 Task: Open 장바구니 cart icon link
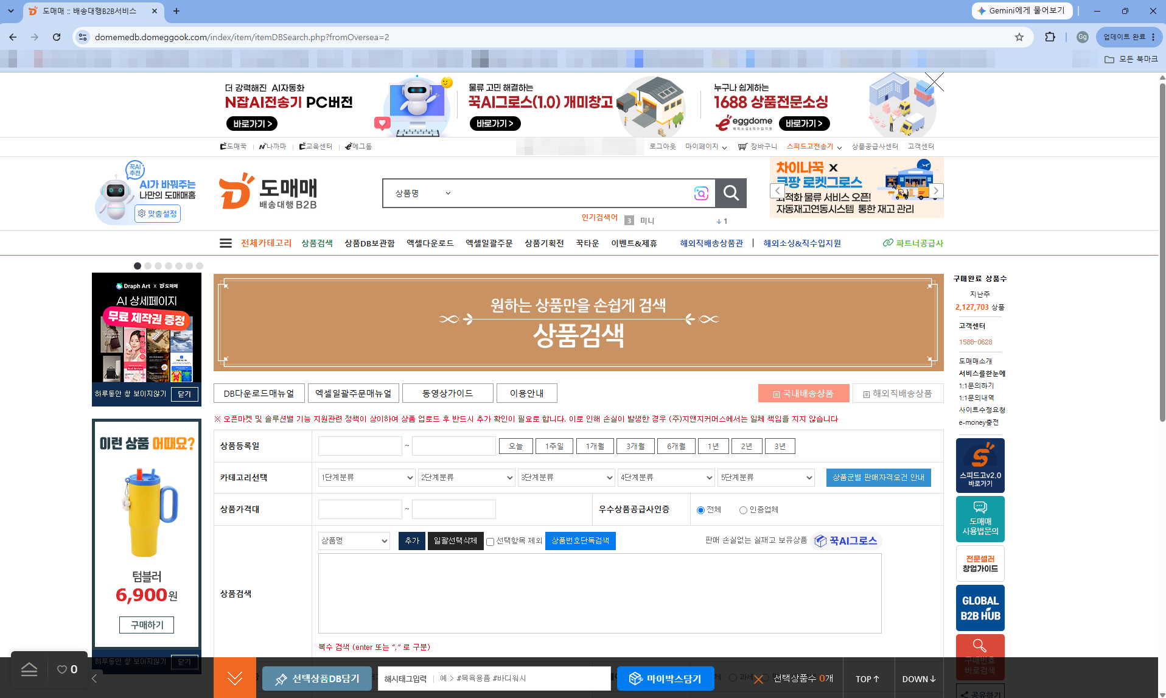point(757,147)
